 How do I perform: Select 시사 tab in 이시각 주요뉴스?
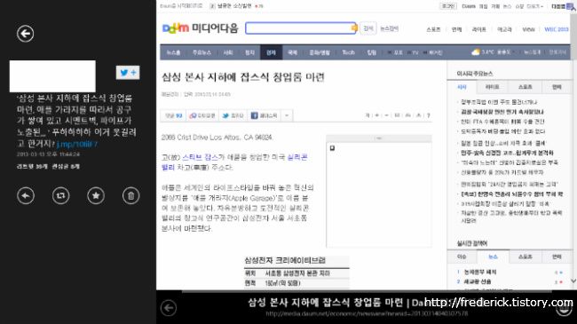462,87
